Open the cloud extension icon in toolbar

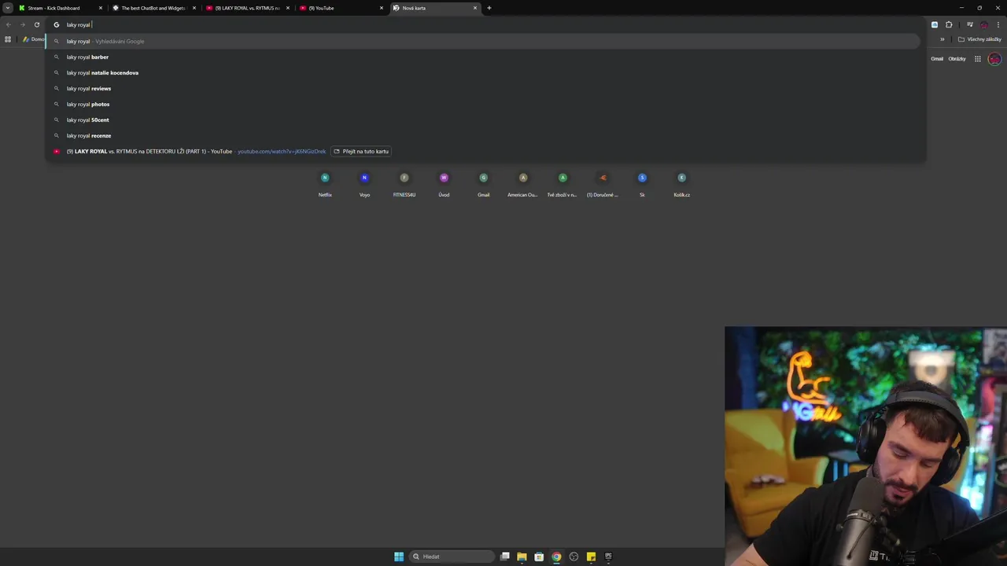pos(935,24)
